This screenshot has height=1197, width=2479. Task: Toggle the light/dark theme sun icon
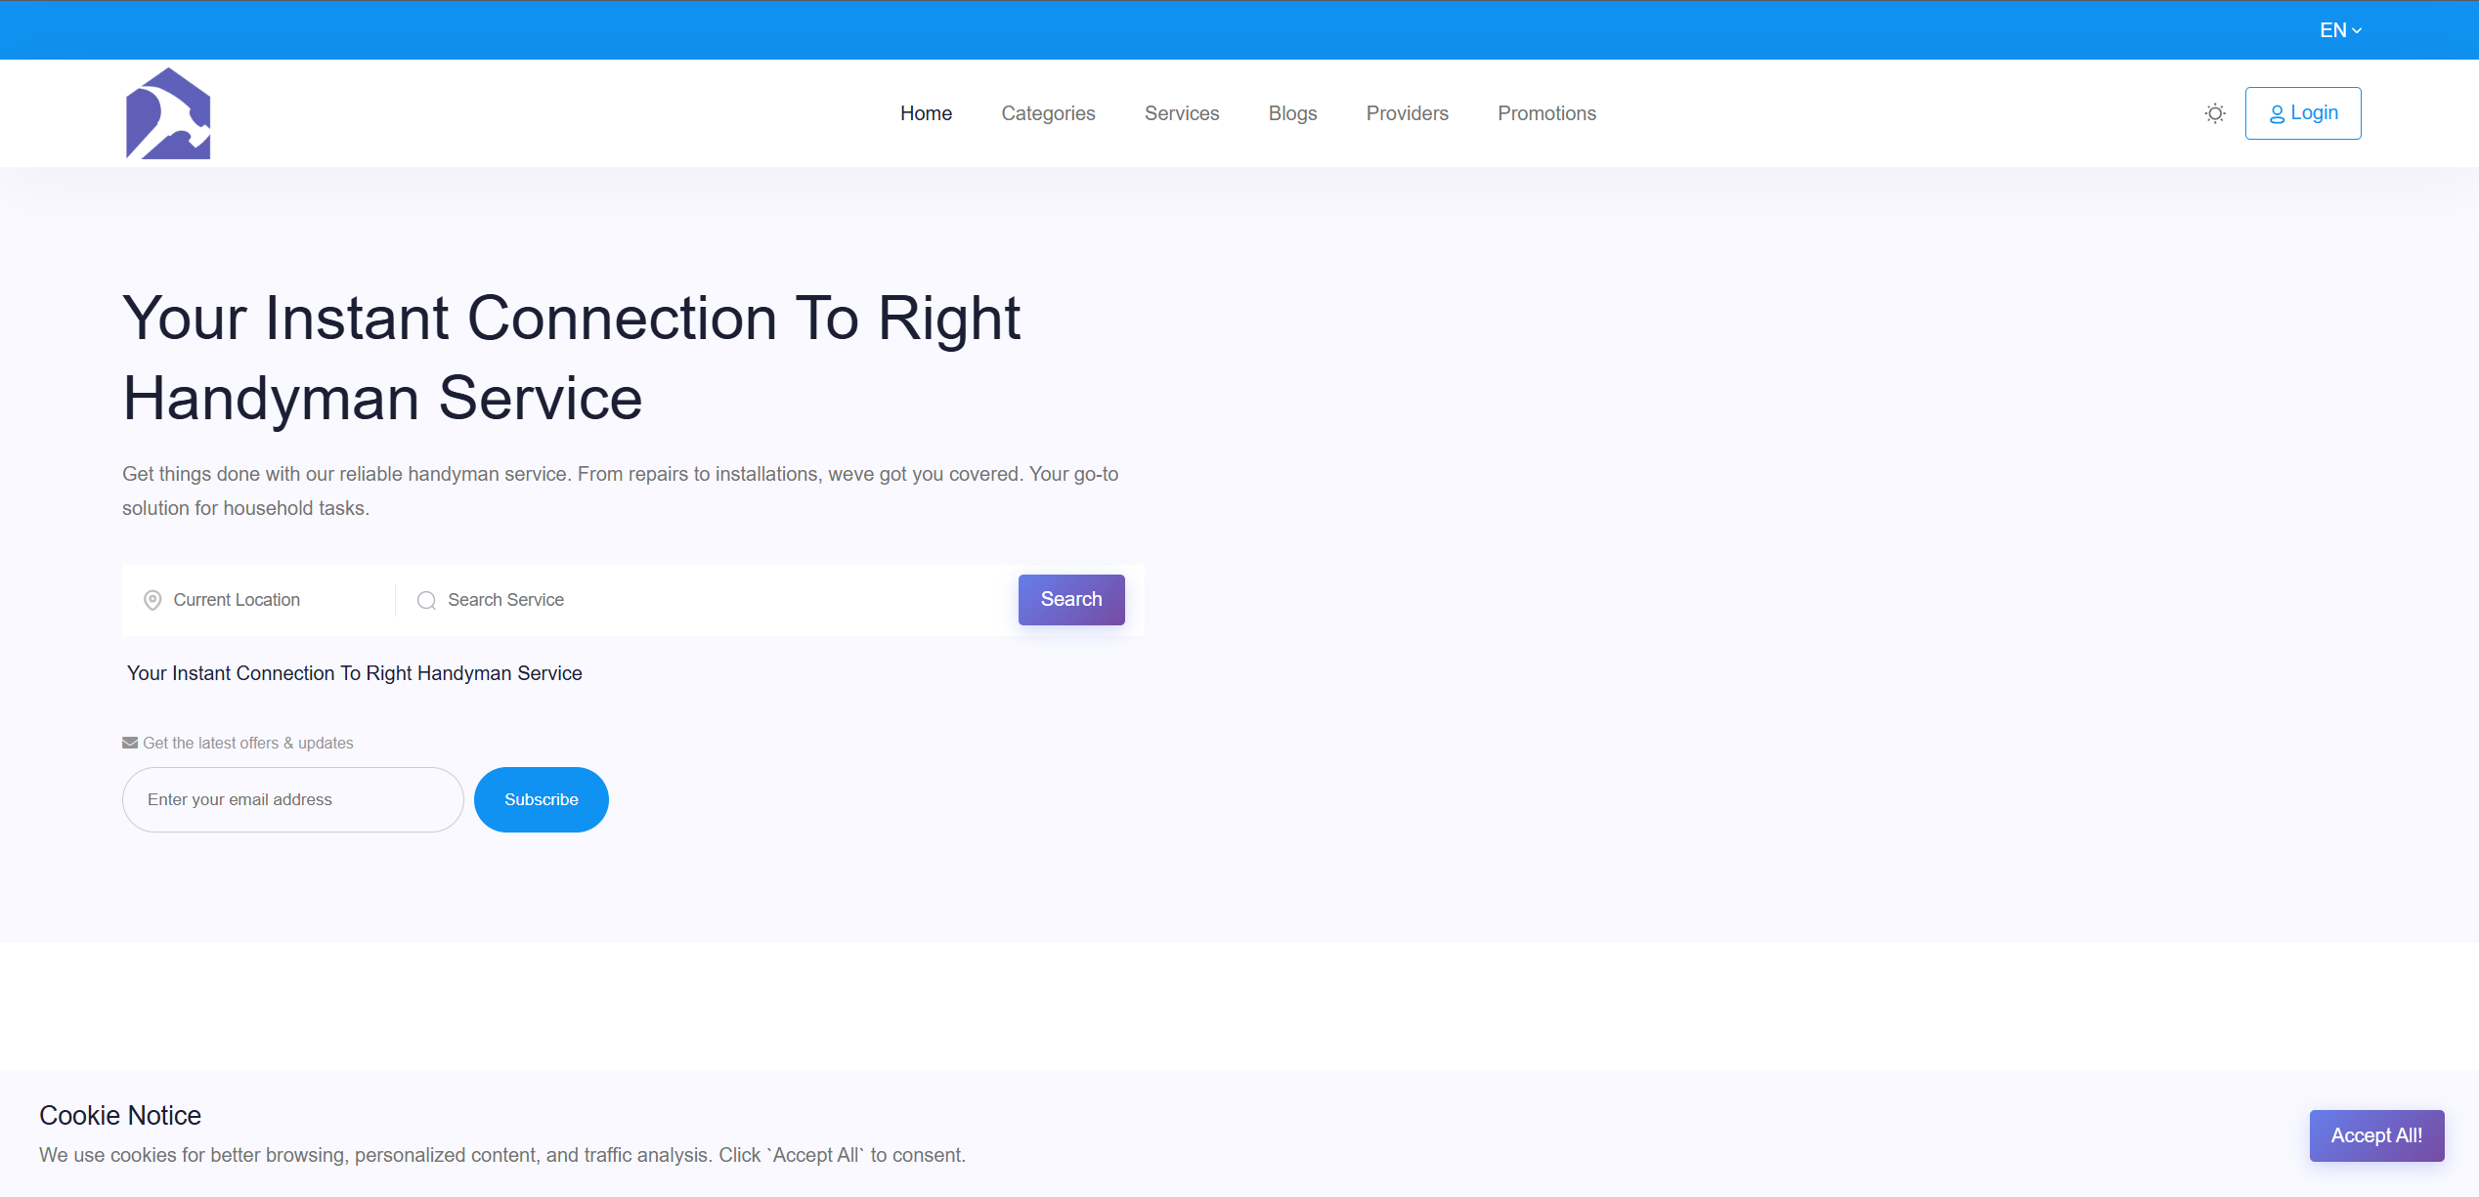pos(2215,113)
